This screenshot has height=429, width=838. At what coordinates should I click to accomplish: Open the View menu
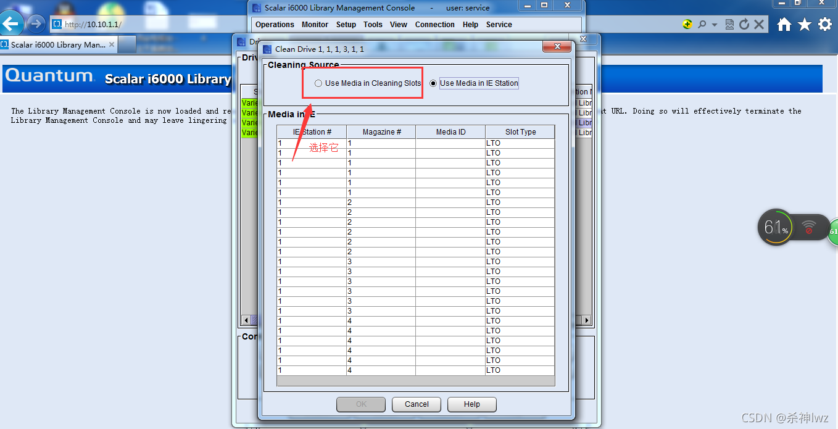pos(399,25)
